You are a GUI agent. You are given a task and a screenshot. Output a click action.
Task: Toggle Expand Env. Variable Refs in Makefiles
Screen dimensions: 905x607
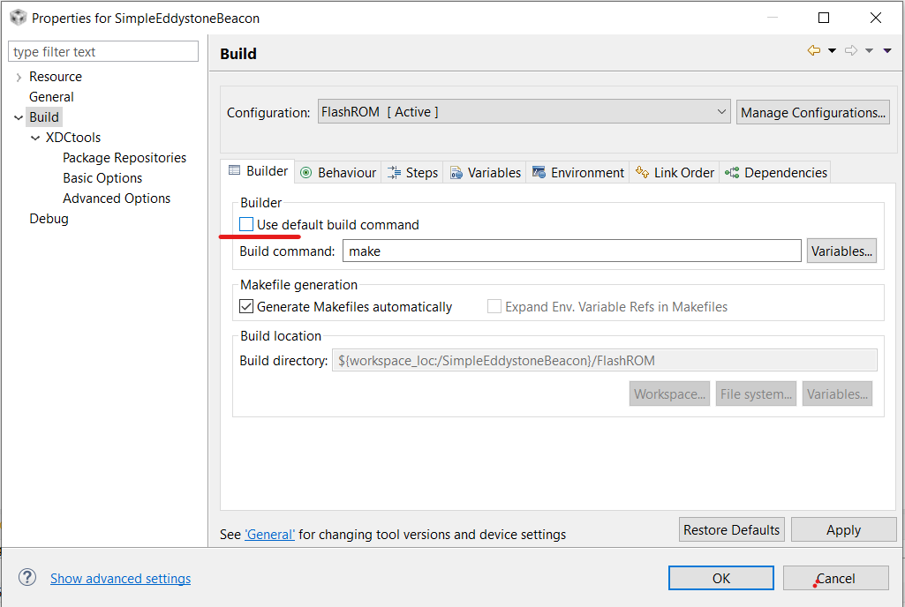tap(494, 306)
